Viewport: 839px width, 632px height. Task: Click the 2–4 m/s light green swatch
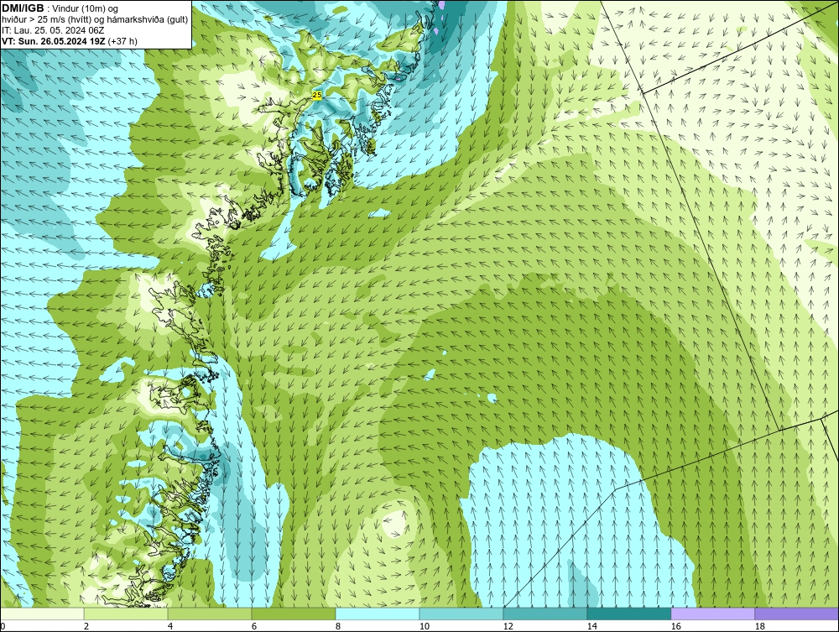(126, 614)
